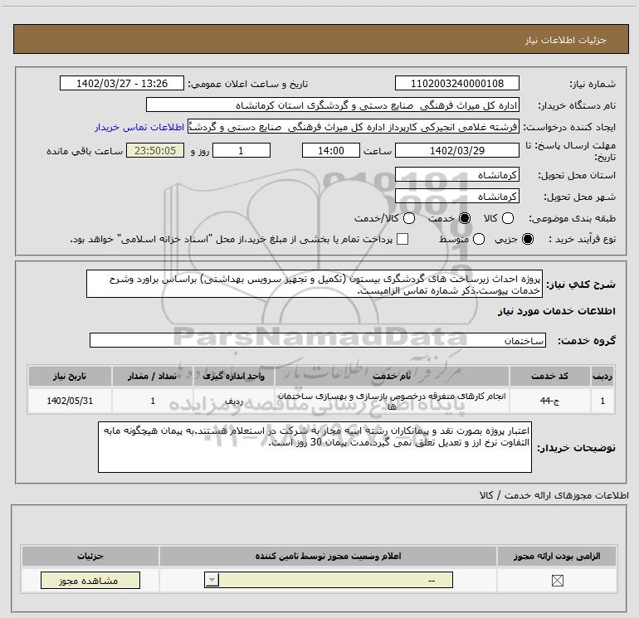Click the service name cell in row 1

pos(392,401)
